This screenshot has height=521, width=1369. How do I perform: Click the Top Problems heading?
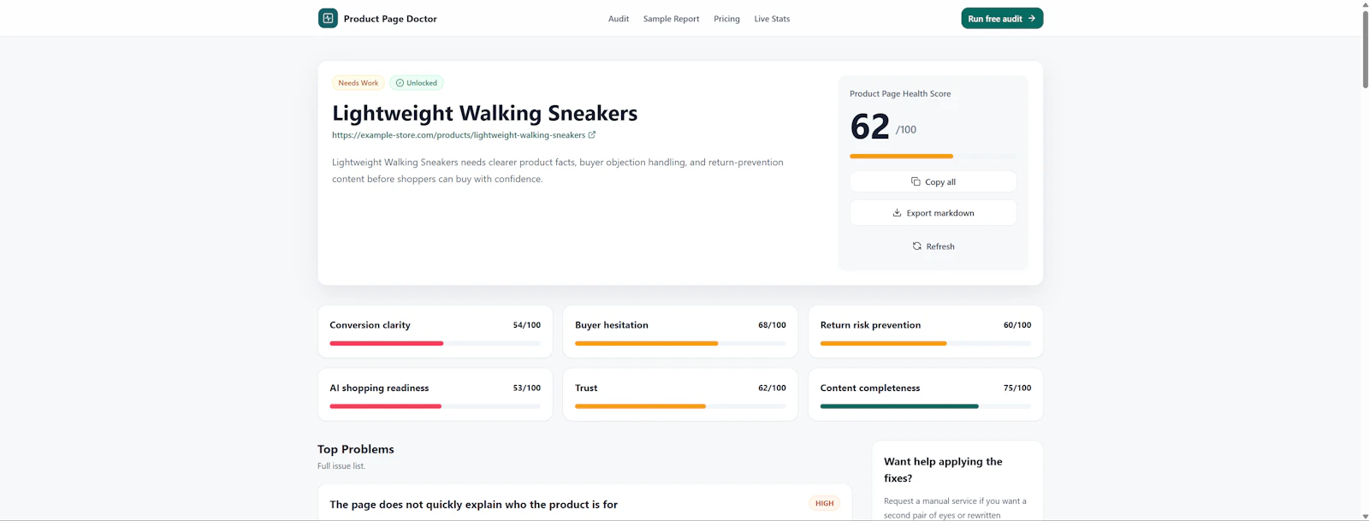356,449
